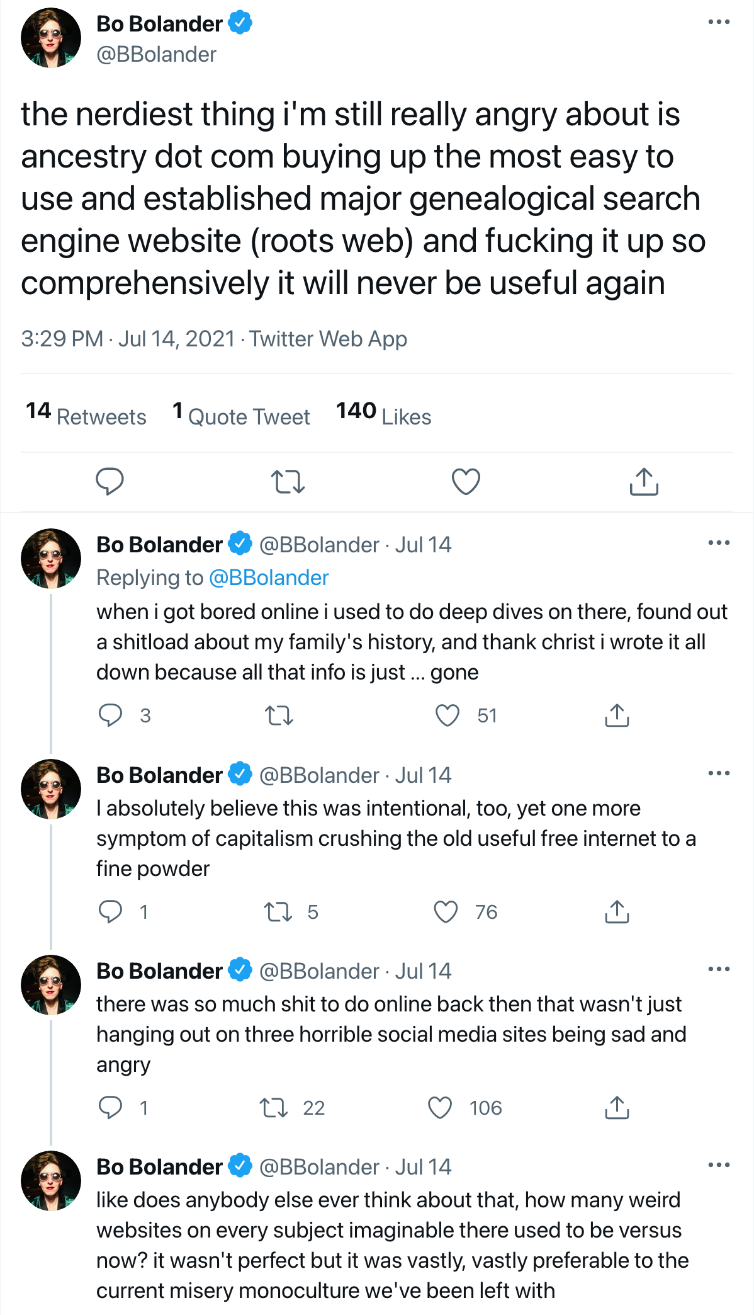
Task: Click the 'Replying to @BBolander' mention link
Action: (x=269, y=578)
